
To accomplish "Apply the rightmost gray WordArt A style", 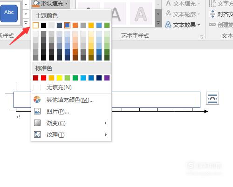I will click(x=141, y=13).
